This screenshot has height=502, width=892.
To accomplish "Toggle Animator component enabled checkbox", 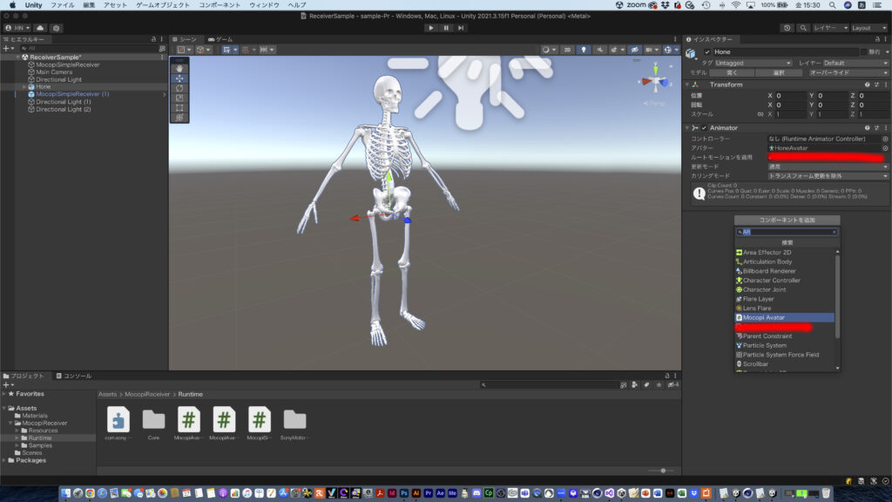I will coord(704,128).
